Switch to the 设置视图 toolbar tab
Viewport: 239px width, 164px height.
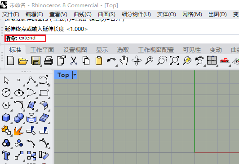(75, 50)
